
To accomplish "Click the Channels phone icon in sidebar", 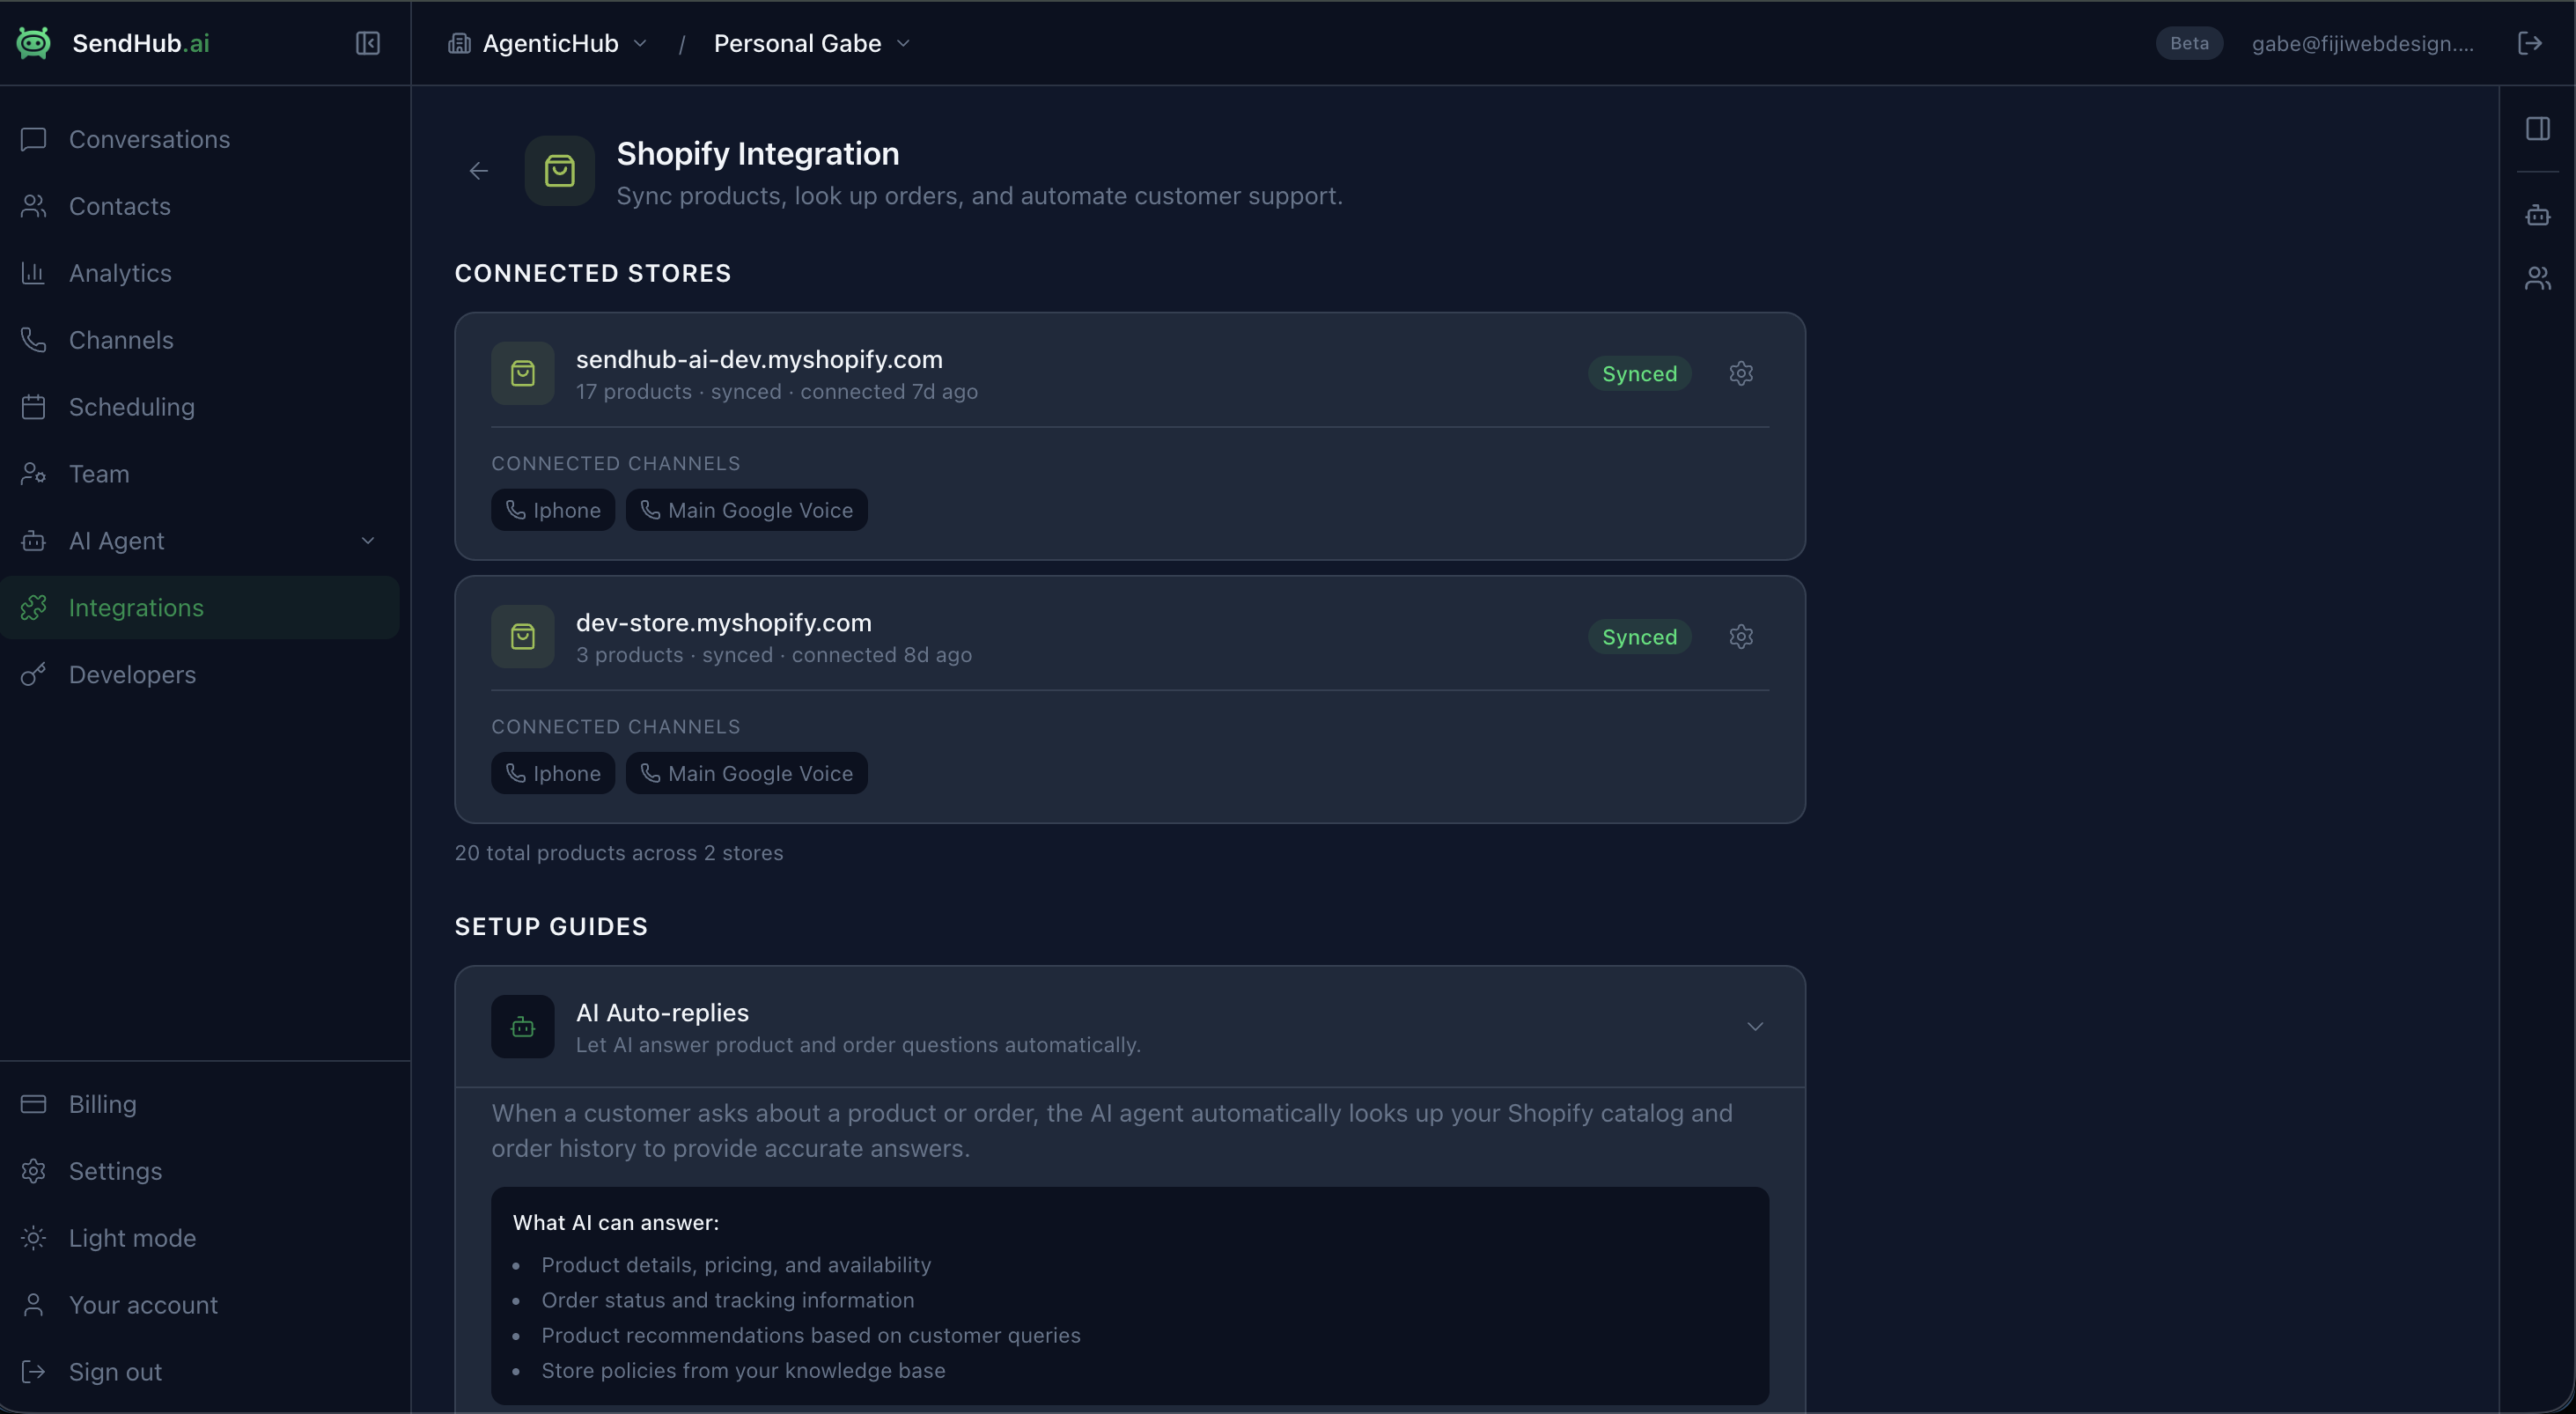I will point(33,340).
